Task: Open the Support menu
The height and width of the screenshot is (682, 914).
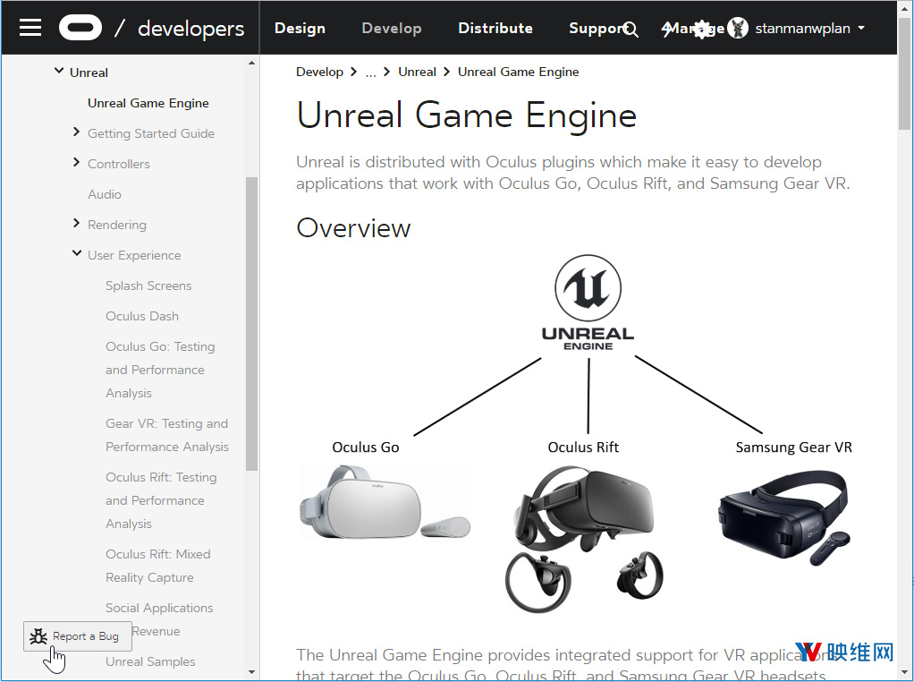Action: tap(597, 28)
